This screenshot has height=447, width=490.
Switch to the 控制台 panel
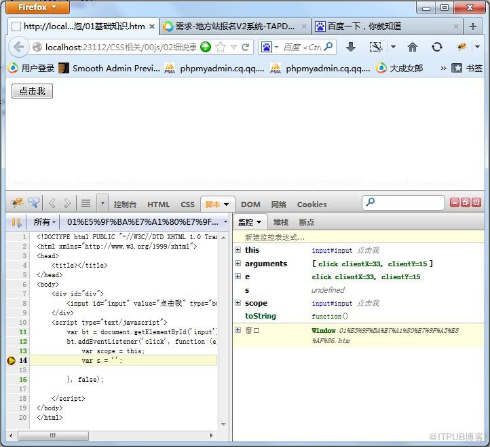tap(125, 204)
